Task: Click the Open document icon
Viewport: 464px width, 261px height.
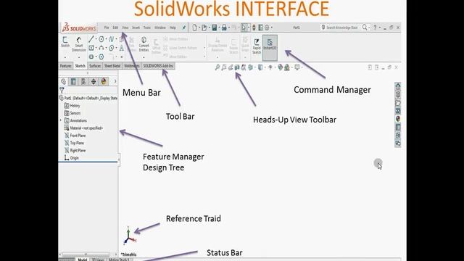Action: click(204, 28)
